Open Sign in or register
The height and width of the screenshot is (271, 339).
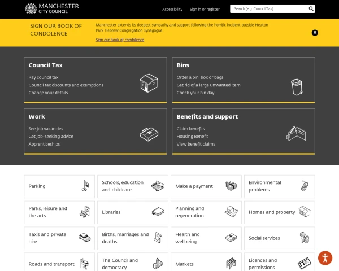205,9
